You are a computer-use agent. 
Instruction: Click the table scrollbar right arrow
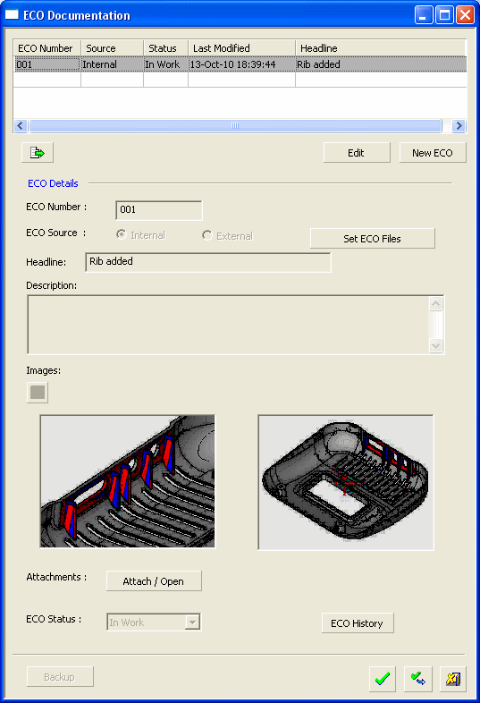[459, 126]
